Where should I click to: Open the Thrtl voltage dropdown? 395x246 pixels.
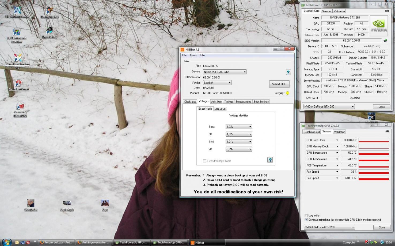tap(239, 142)
